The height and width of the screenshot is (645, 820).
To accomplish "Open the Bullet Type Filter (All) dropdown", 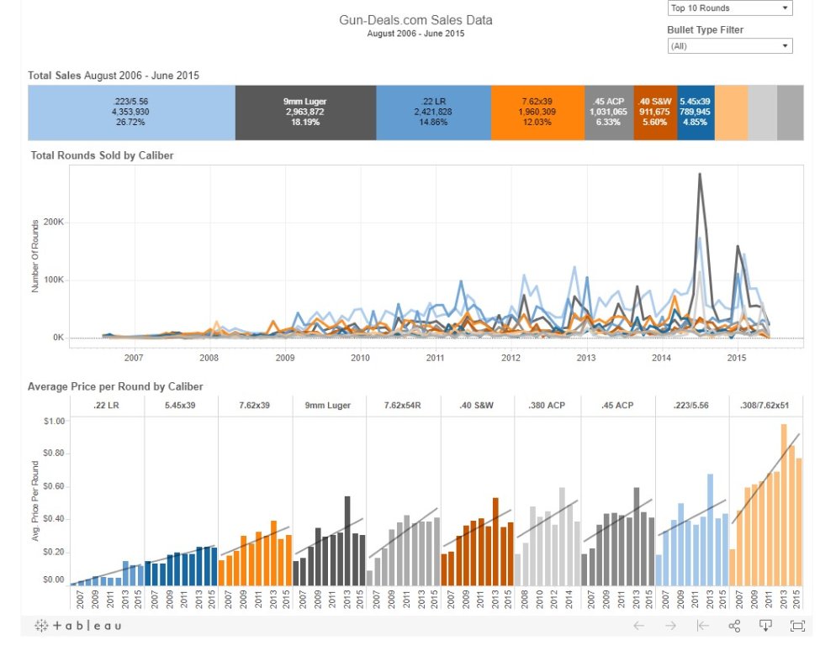I will (730, 46).
